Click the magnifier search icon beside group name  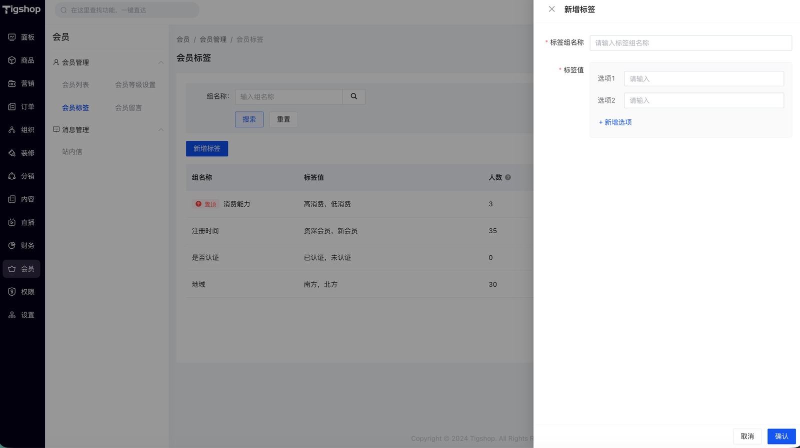pos(353,96)
